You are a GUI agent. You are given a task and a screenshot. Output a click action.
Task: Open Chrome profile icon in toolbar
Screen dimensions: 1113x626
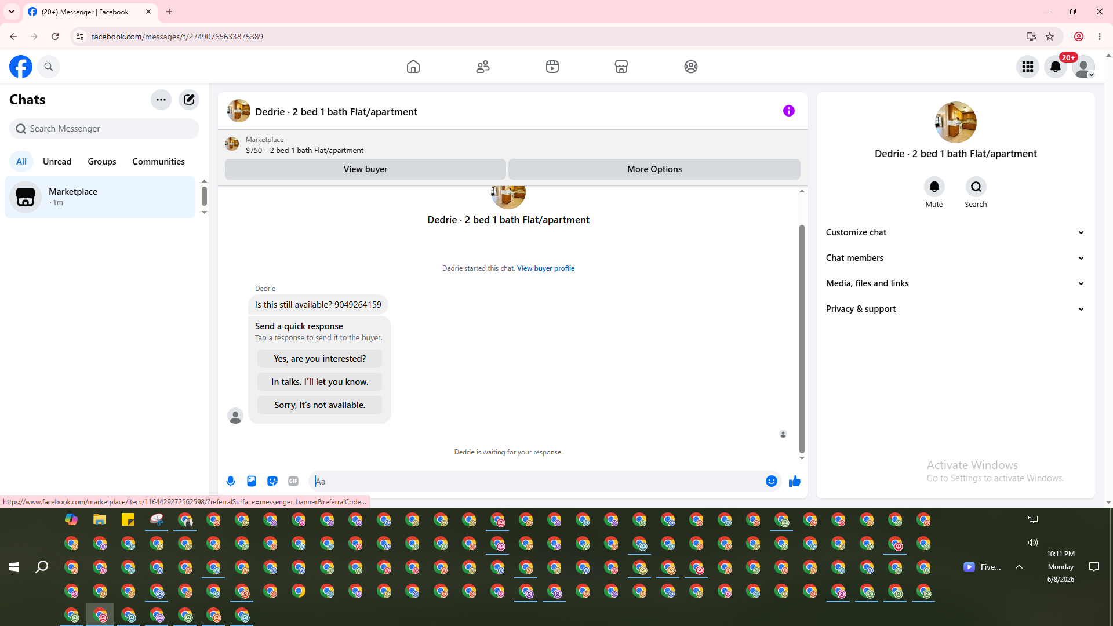click(1079, 37)
